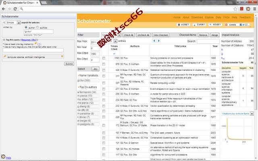Open the Home menu item
The height and width of the screenshot is (161, 258).
click(177, 17)
